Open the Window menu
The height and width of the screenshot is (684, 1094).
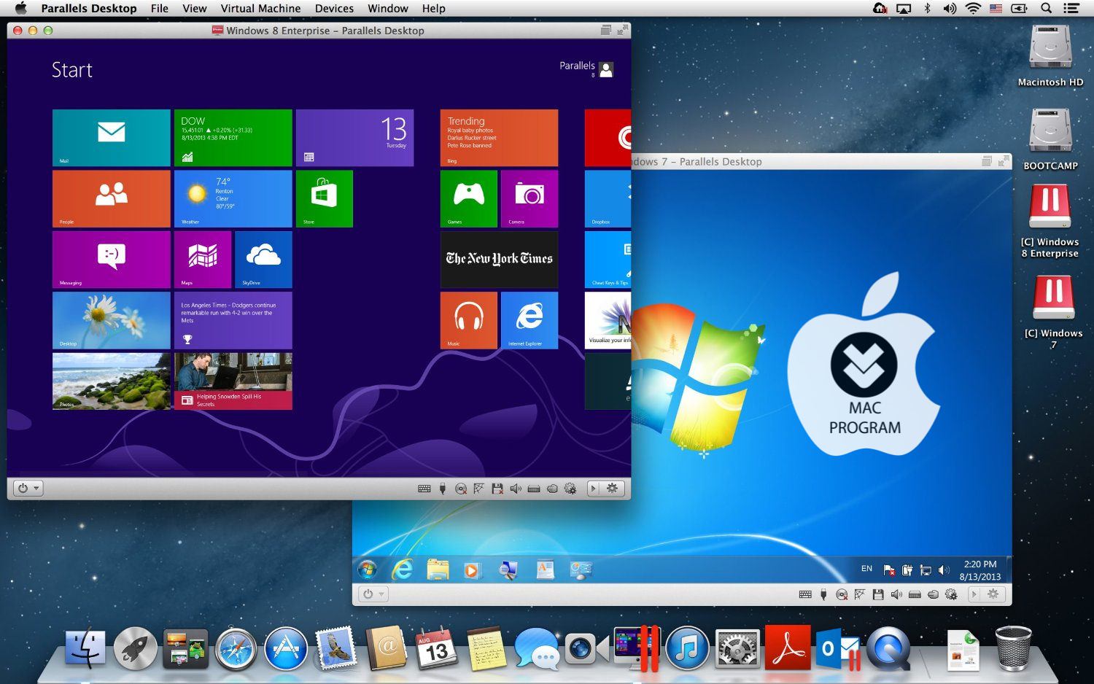click(x=388, y=9)
